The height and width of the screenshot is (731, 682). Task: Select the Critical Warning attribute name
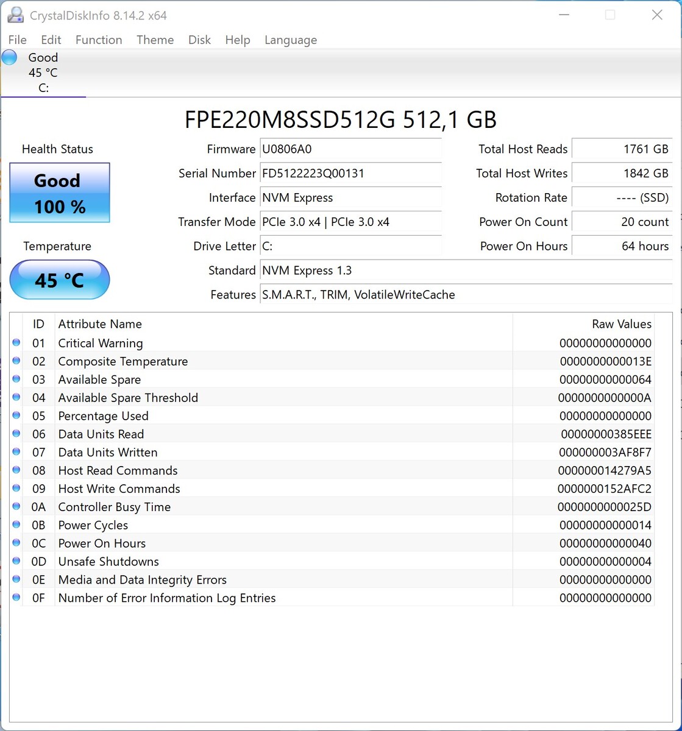point(101,344)
